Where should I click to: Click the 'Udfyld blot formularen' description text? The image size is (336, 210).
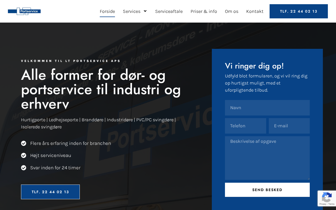point(266,83)
